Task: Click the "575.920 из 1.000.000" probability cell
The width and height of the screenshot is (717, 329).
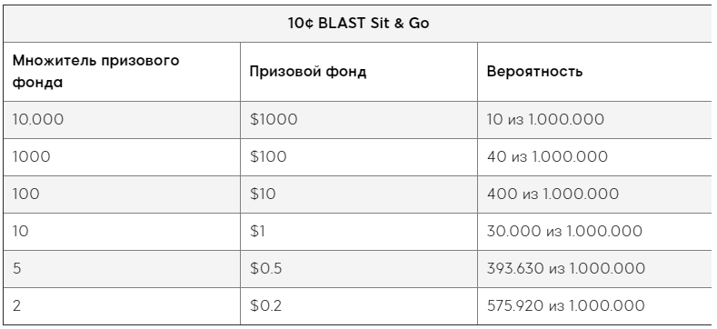Action: point(594,306)
